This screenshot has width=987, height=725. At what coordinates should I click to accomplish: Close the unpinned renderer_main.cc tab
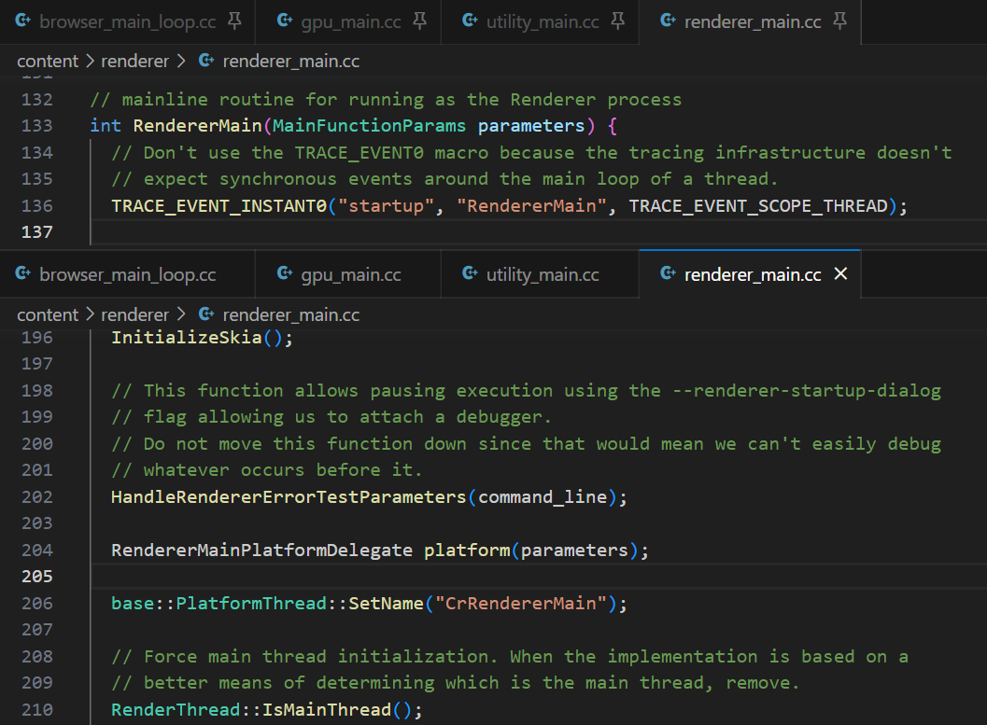839,274
